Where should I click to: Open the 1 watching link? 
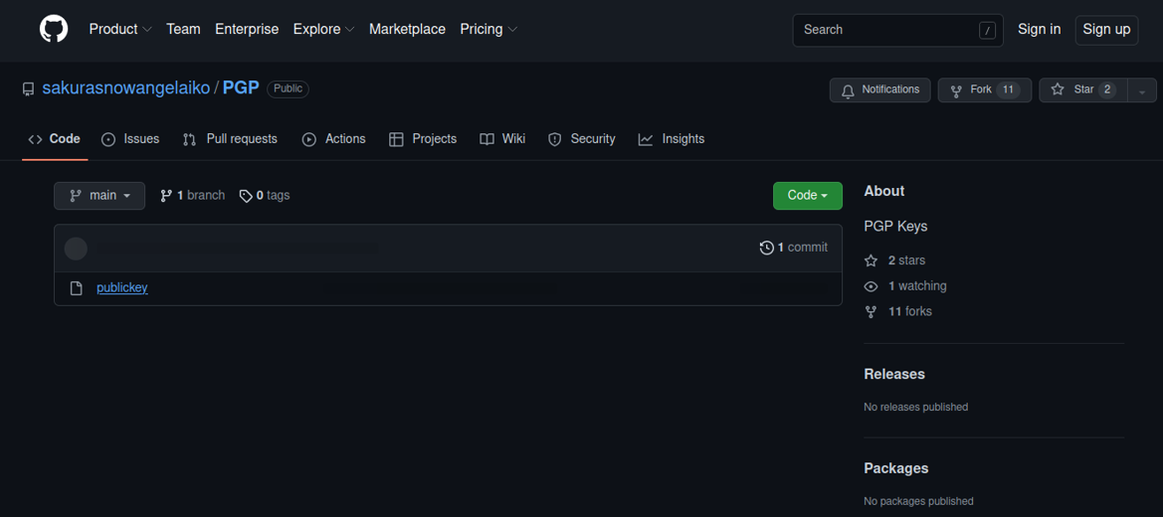pyautogui.click(x=917, y=285)
